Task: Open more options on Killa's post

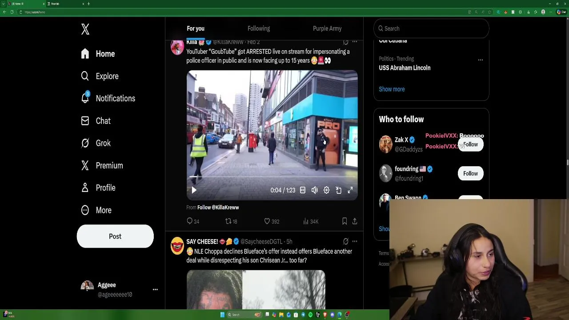Action: [355, 42]
